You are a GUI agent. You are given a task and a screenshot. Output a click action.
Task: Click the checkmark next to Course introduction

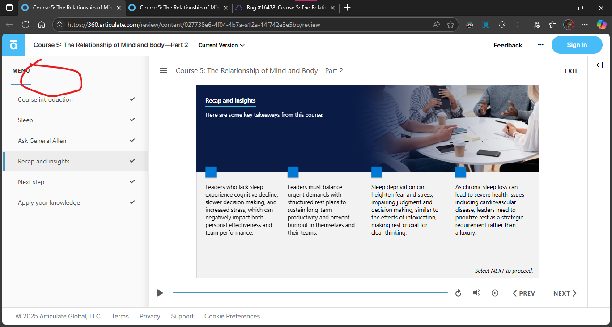132,99
